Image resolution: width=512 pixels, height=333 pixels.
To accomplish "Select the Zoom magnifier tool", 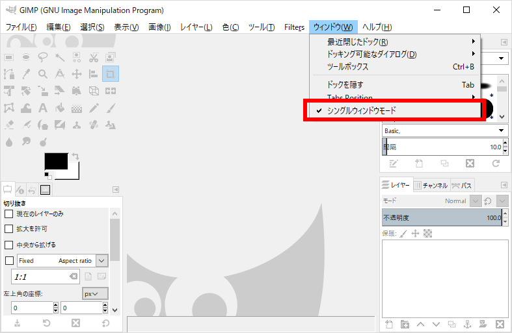I will [43, 74].
